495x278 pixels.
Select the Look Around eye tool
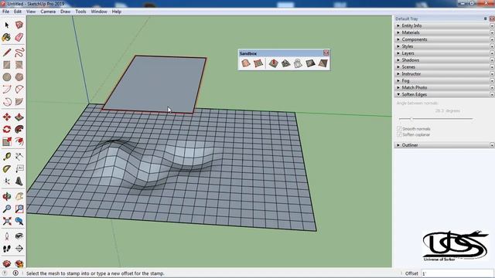coord(19,236)
